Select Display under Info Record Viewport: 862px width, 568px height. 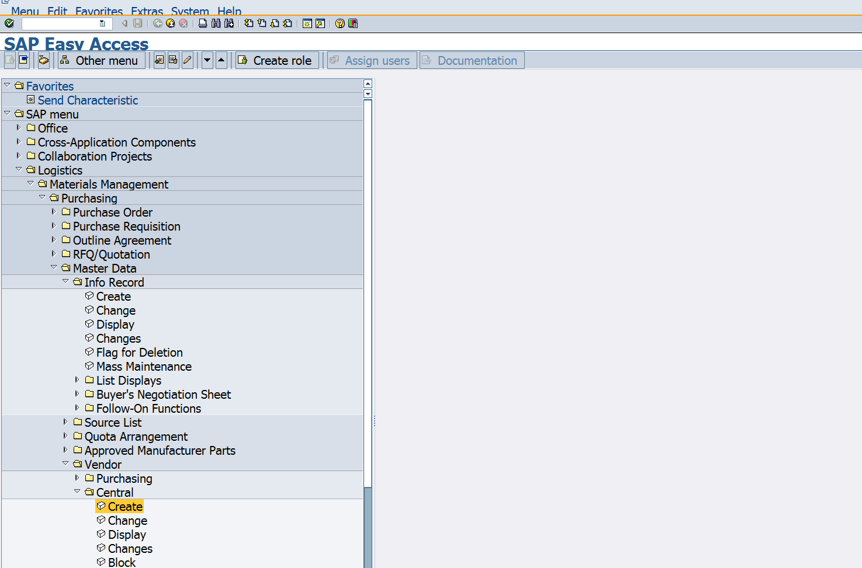(115, 325)
